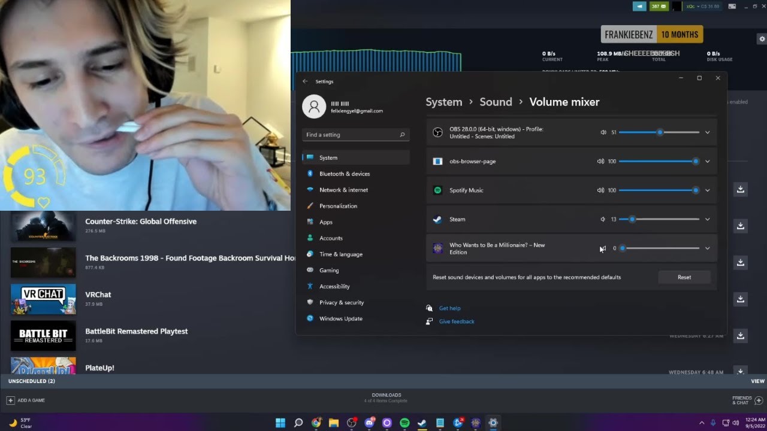Navigate to Sound breadcrumb

496,102
